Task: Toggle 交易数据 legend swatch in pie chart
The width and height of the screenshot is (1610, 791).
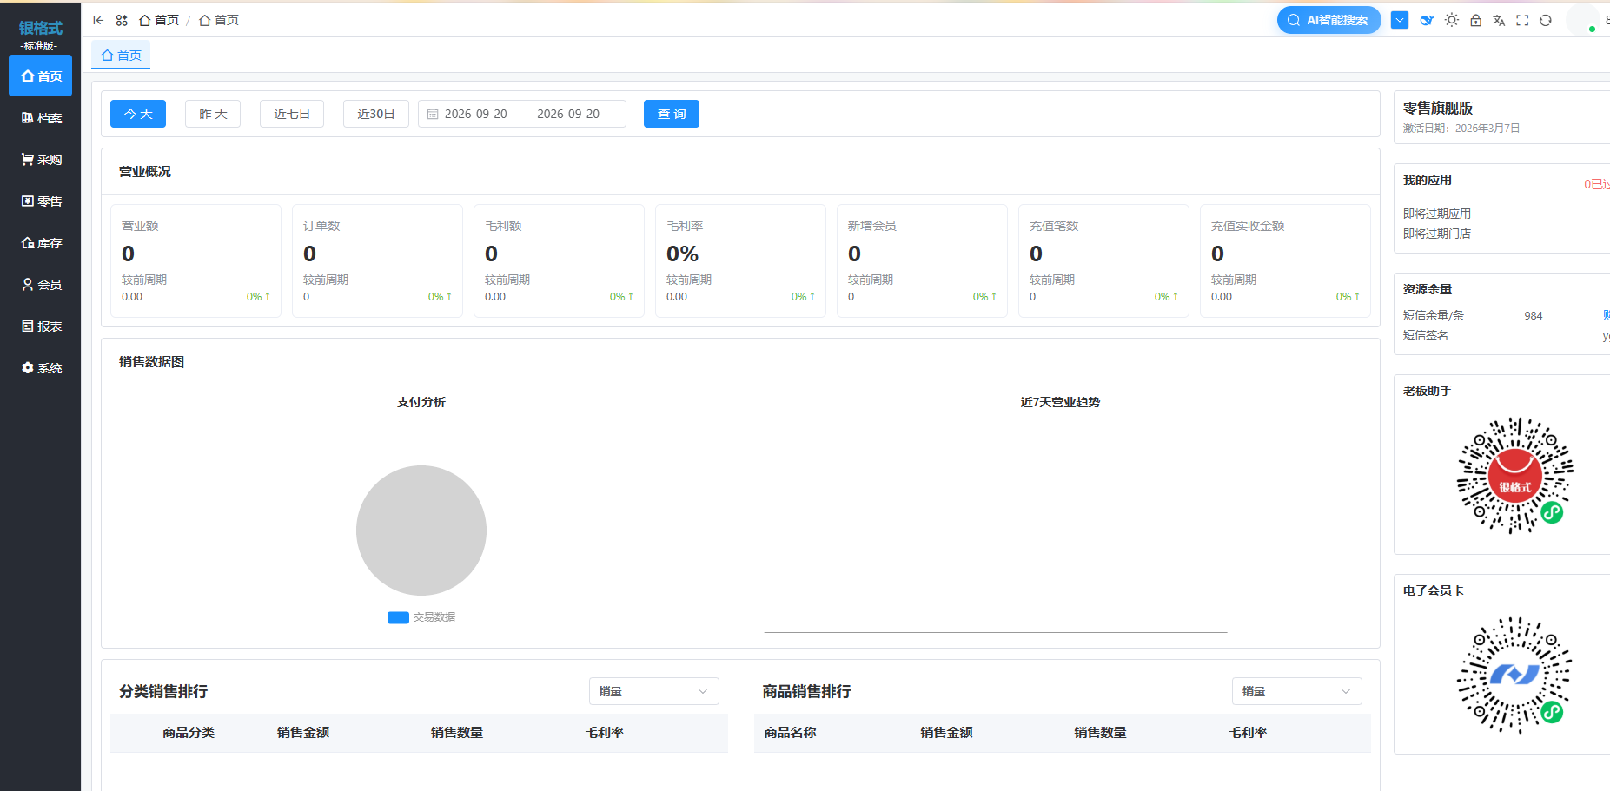Action: pyautogui.click(x=398, y=617)
